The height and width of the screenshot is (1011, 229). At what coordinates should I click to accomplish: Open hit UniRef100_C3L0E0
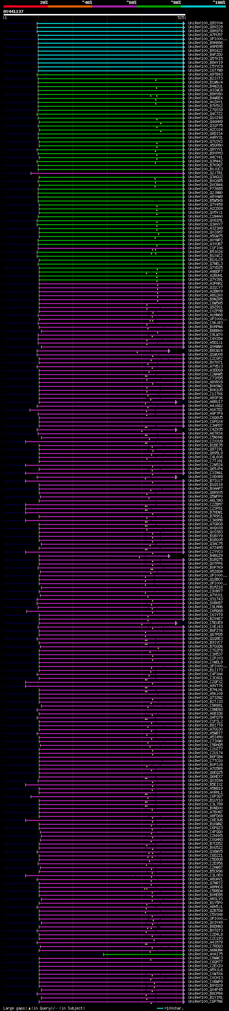coord(205,875)
